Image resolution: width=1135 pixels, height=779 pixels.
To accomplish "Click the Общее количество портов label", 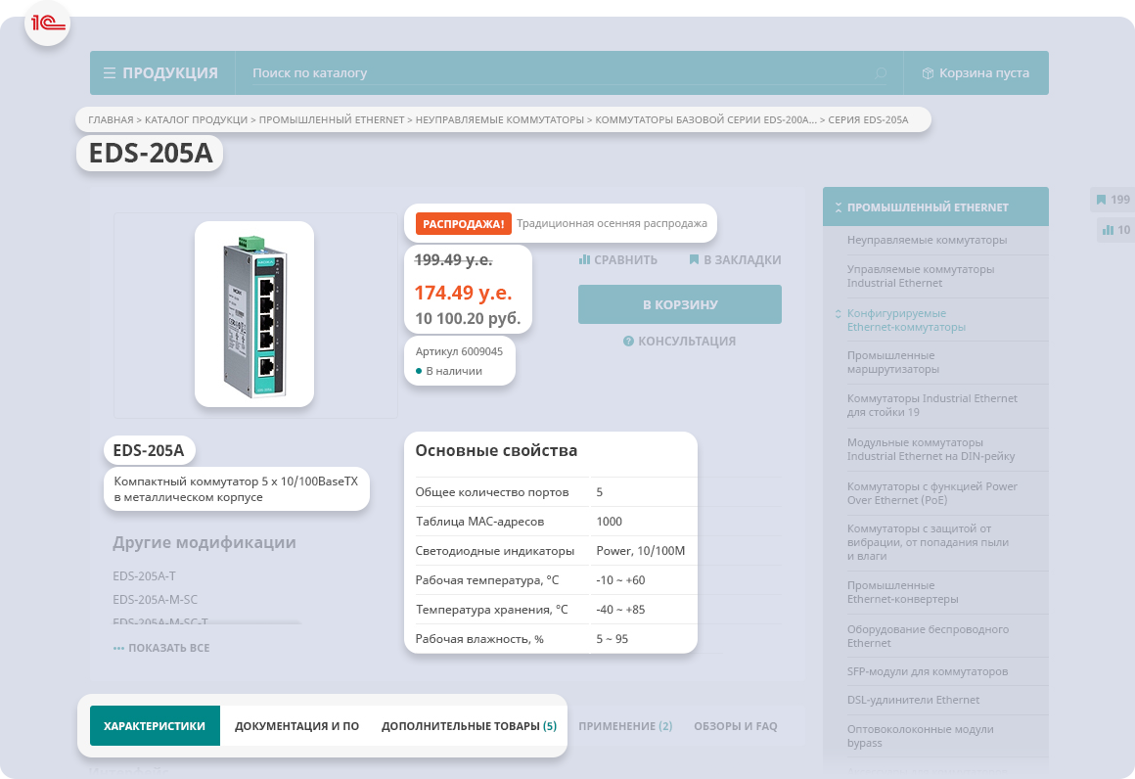I will pos(492,492).
